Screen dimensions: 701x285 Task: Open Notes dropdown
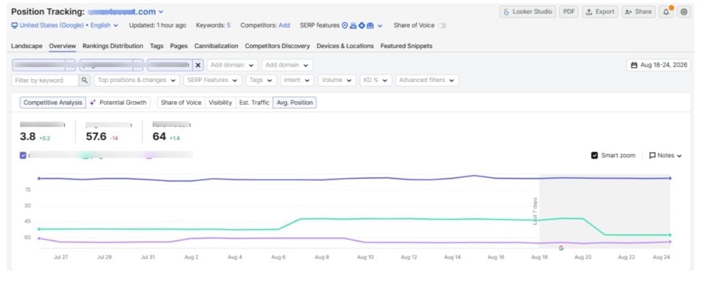coord(665,156)
